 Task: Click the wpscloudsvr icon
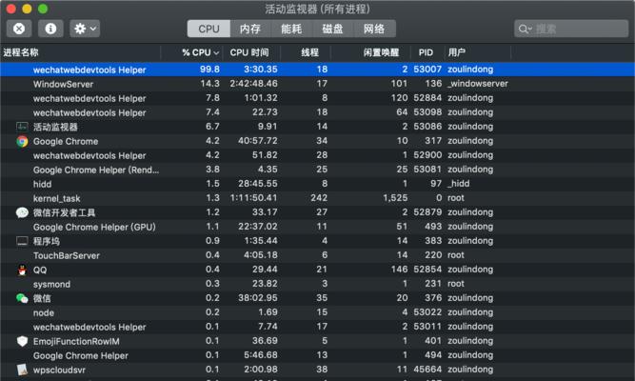[22, 370]
